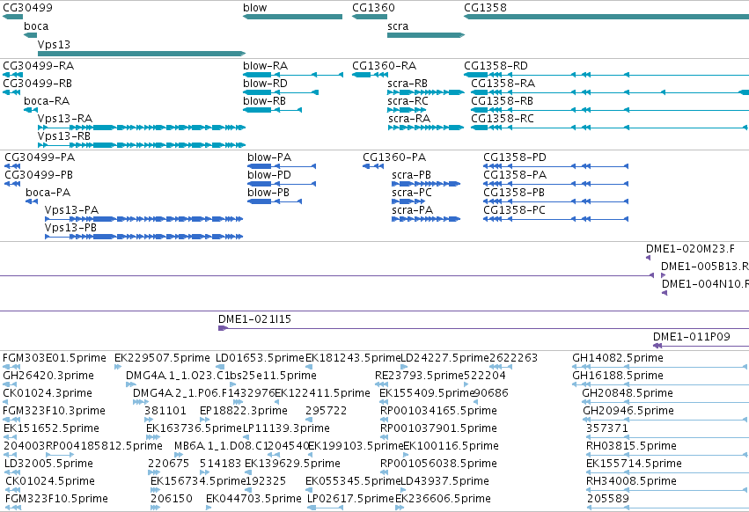Select the GH26420.3prime EST label
This screenshot has height=512, width=749.
(x=48, y=376)
